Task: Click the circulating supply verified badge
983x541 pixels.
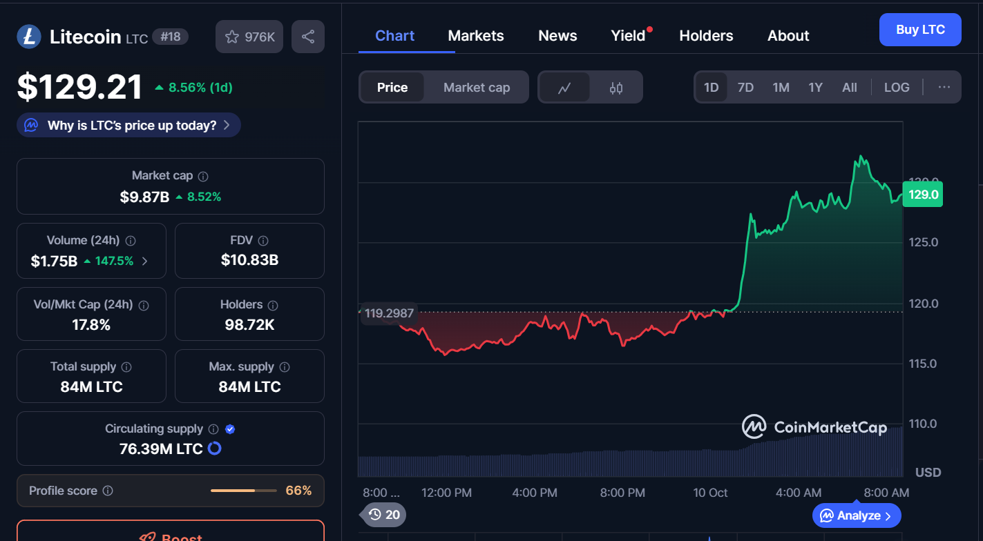Action: click(231, 429)
